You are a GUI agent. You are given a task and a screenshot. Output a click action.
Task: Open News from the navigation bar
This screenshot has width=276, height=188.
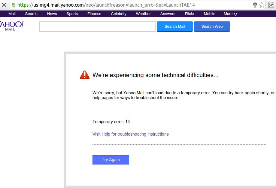(x=52, y=14)
